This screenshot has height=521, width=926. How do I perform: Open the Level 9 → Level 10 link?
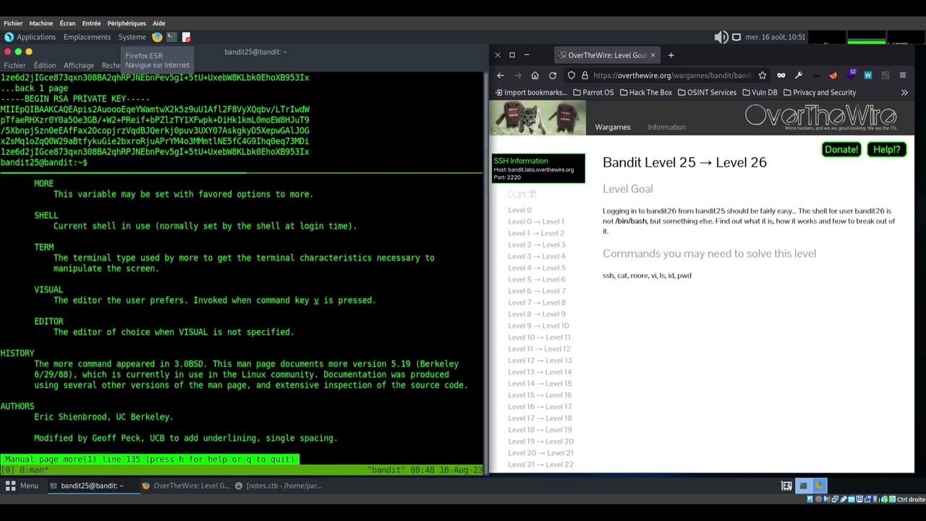click(538, 326)
